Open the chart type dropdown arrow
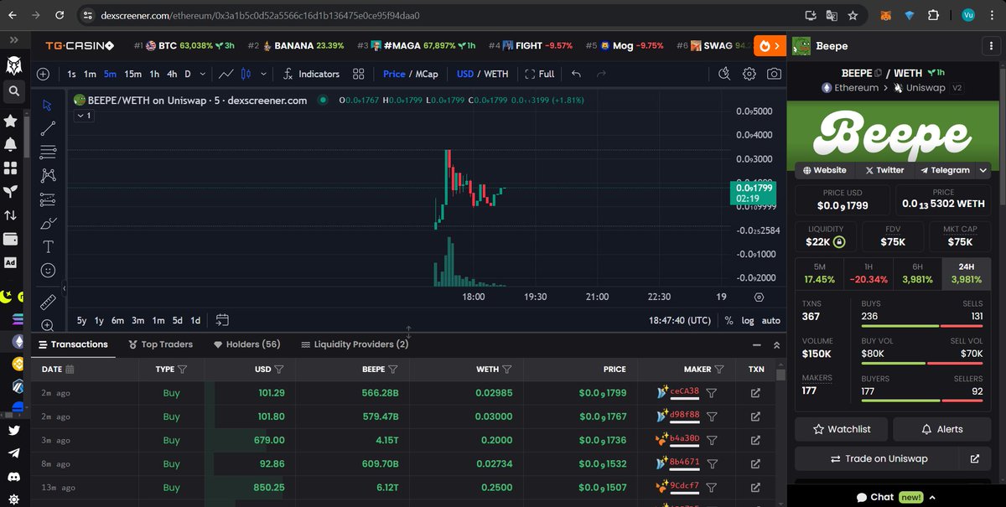The height and width of the screenshot is (507, 1006). [x=264, y=74]
